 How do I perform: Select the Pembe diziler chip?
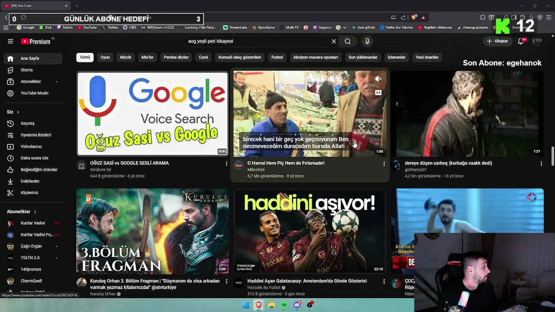[176, 57]
